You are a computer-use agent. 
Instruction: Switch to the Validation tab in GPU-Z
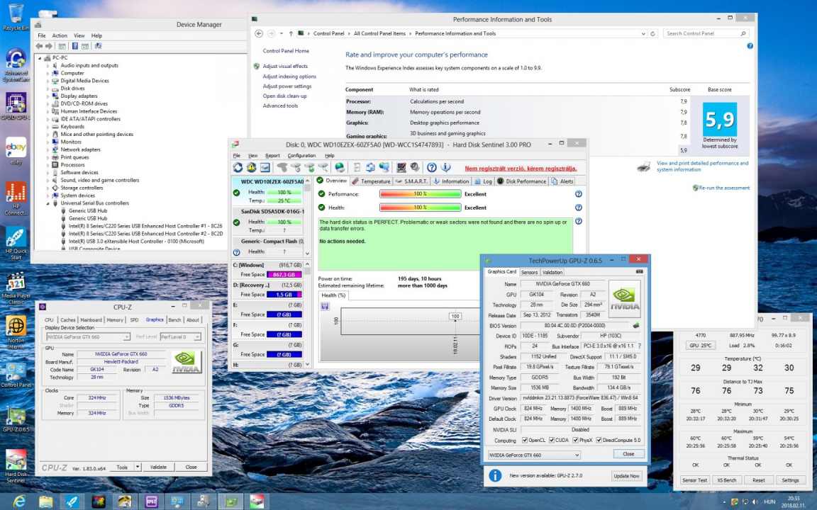coord(552,272)
